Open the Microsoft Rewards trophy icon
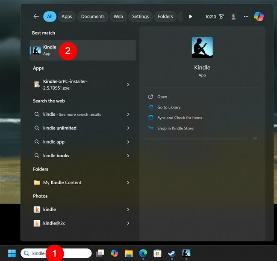This screenshot has height=261, width=277. pyautogui.click(x=221, y=16)
